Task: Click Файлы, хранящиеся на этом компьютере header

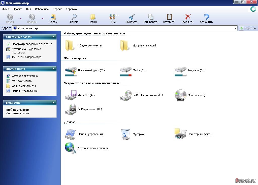Action: click(94, 33)
